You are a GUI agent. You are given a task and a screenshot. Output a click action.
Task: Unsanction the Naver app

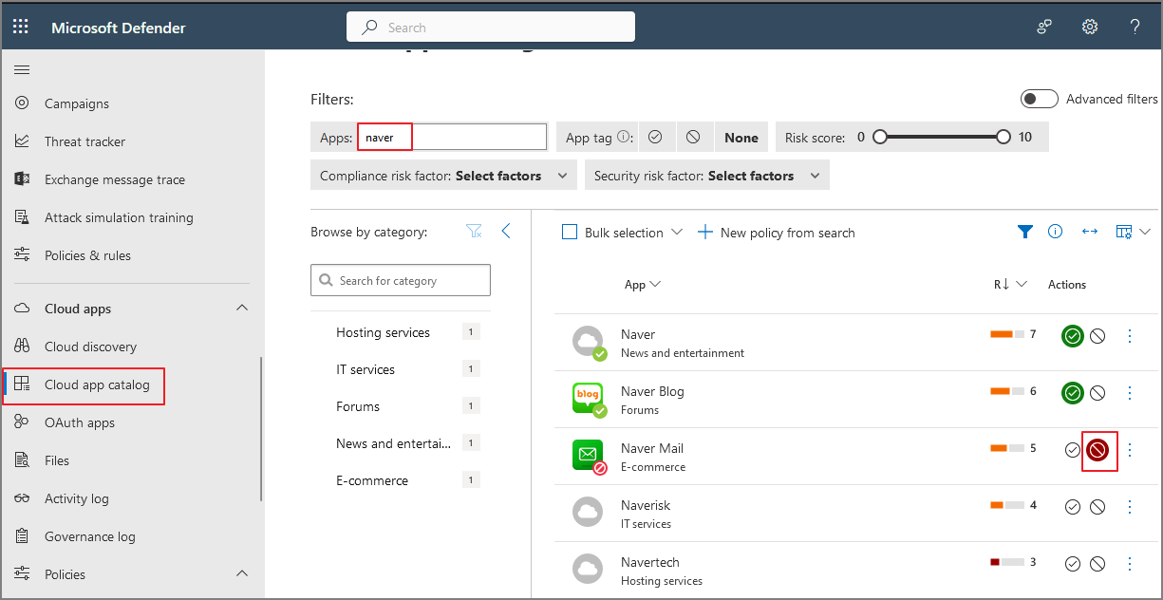(x=1097, y=336)
